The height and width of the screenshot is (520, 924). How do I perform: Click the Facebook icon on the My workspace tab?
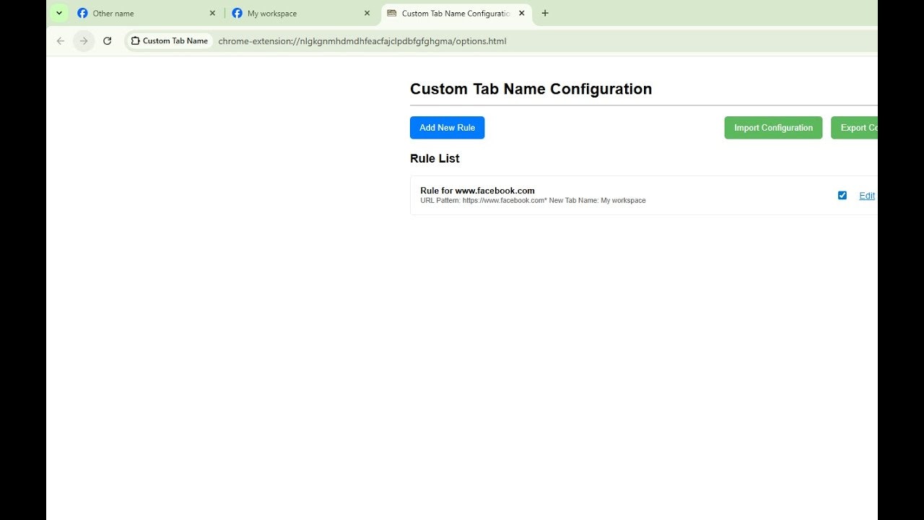click(237, 13)
